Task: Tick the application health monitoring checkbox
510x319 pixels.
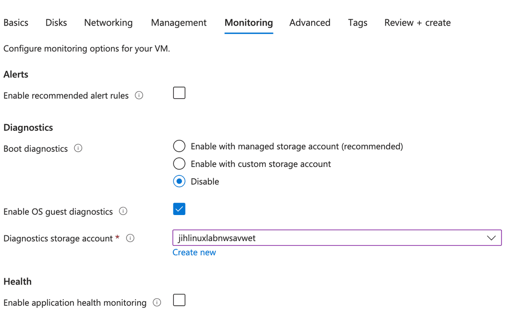Action: coord(179,300)
